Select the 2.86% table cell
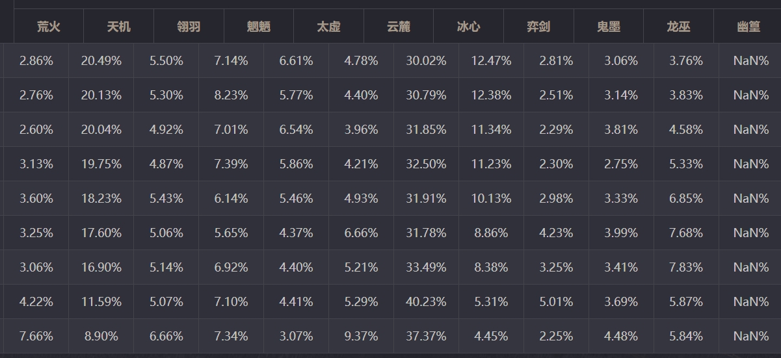 point(36,60)
